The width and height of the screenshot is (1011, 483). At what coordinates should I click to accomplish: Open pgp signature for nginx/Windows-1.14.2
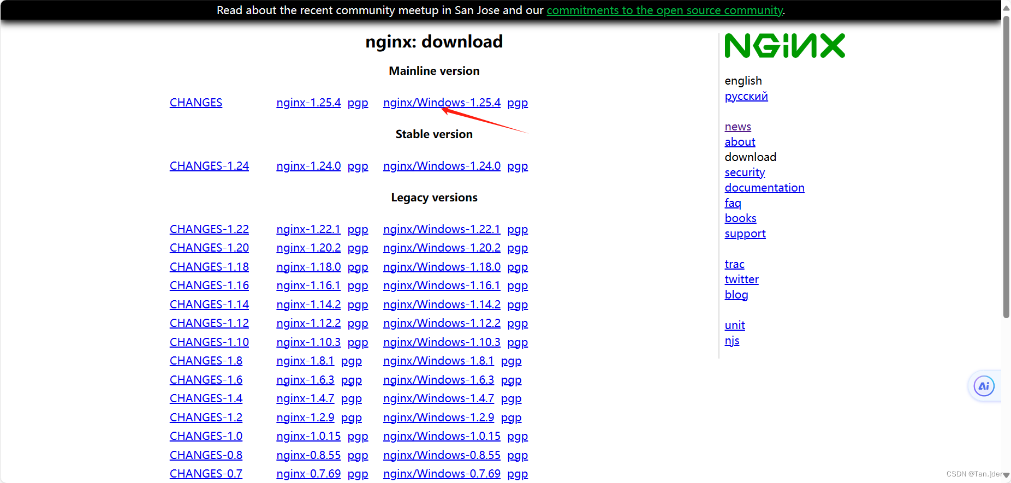[518, 305]
